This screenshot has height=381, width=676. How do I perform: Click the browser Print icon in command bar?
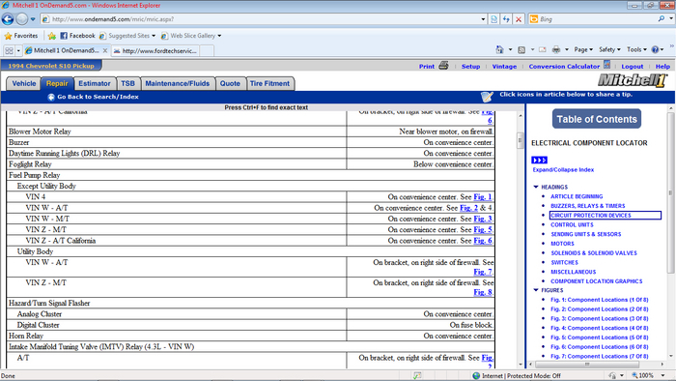pos(556,49)
